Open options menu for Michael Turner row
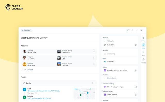Screen dimensions: 165x102 [93, 51]
